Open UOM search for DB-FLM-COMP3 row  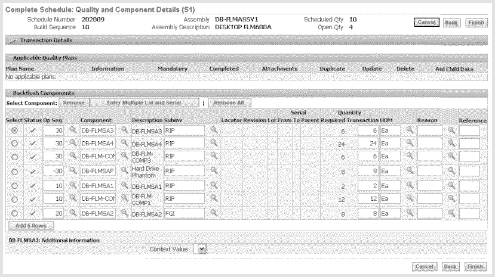point(410,155)
